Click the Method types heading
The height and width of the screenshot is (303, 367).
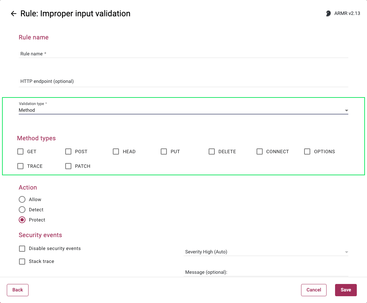36,138
